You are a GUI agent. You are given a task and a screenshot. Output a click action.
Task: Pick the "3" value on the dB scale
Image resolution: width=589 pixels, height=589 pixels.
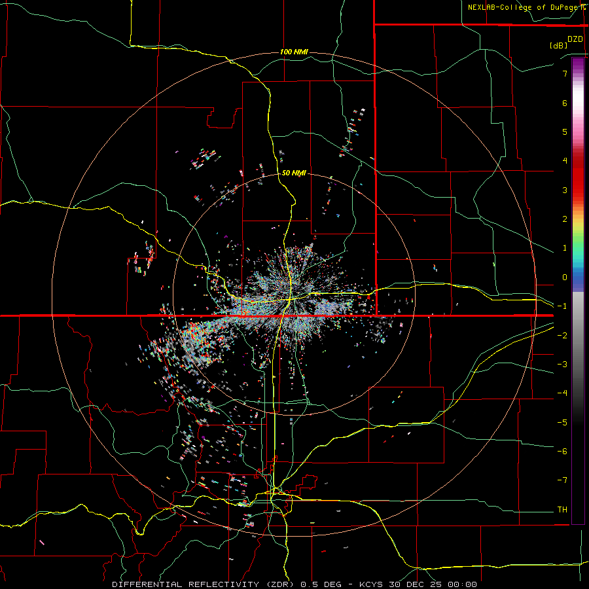(x=565, y=190)
